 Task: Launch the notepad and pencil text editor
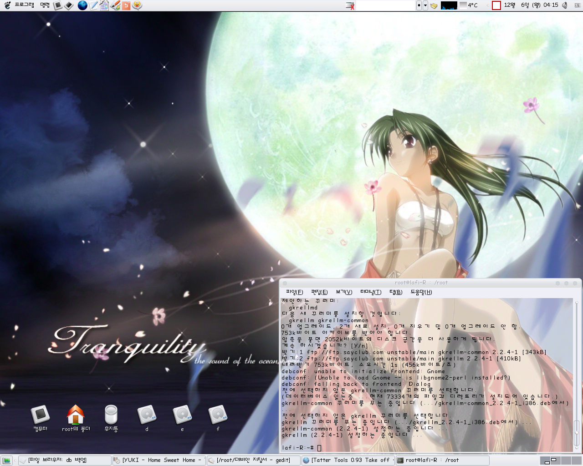coord(93,5)
